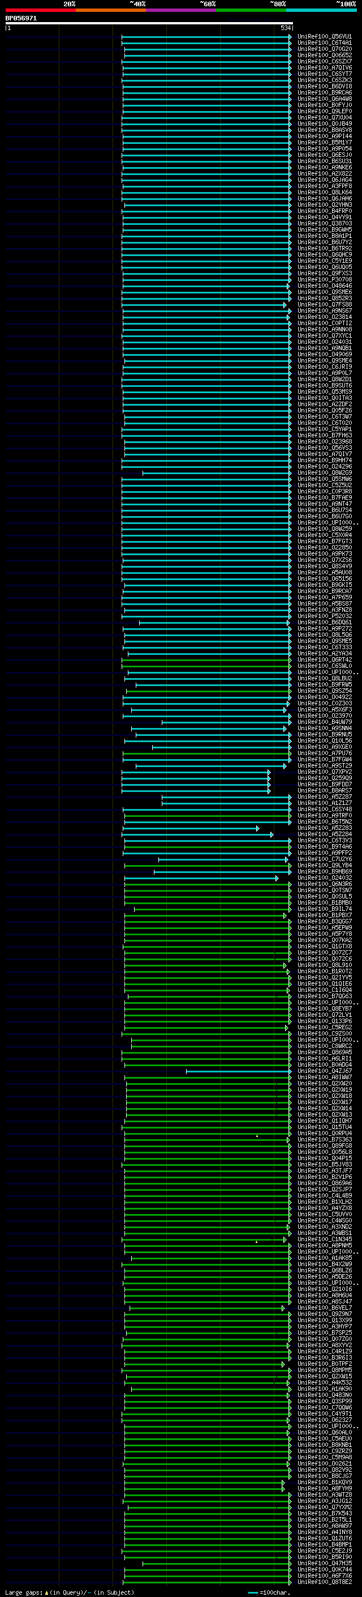This screenshot has height=1597, width=362.
Task: Click the white query sequence bar
Action: [149, 24]
